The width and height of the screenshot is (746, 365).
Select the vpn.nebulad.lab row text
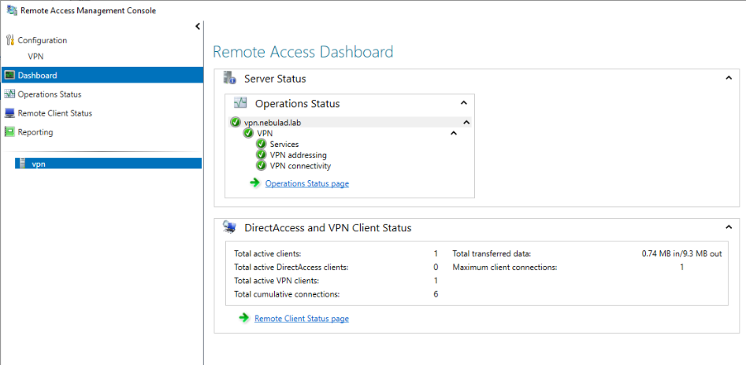click(x=273, y=123)
